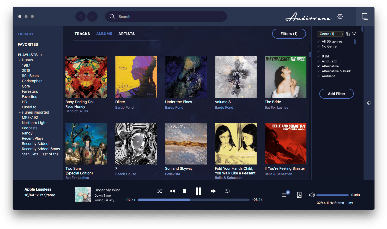The width and height of the screenshot is (387, 229).
Task: Open LIBRARY in sidebar
Action: pyautogui.click(x=26, y=34)
